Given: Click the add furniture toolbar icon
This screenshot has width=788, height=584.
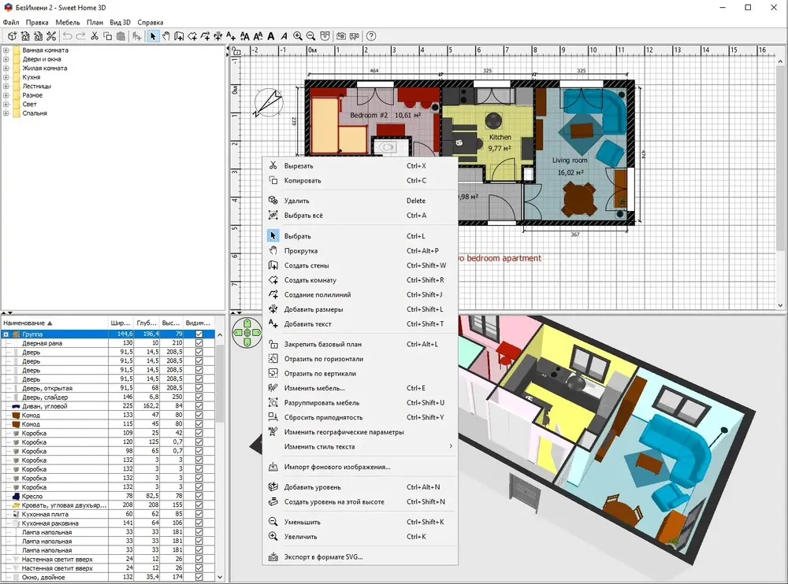Looking at the screenshot, I should tap(136, 36).
